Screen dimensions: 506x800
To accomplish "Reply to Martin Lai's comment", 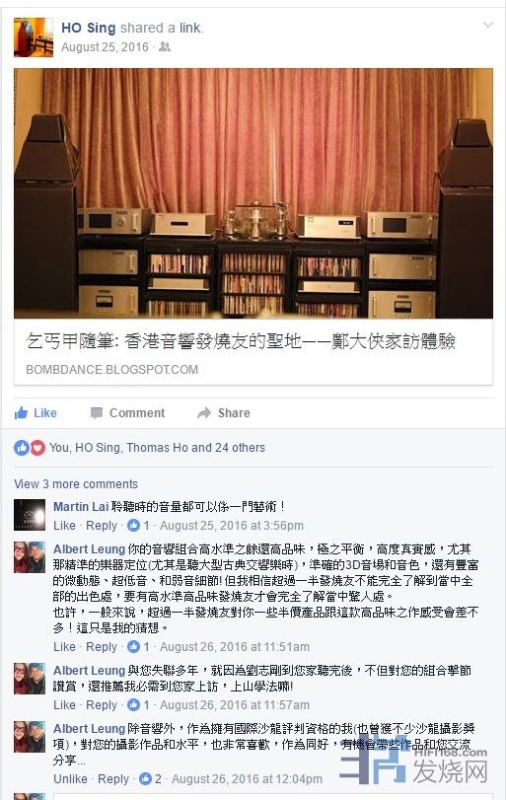I will click(102, 525).
